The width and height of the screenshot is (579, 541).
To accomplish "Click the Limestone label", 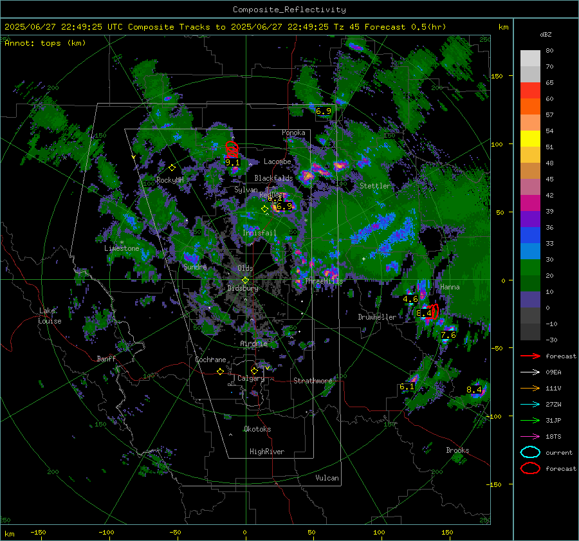I will tap(122, 248).
